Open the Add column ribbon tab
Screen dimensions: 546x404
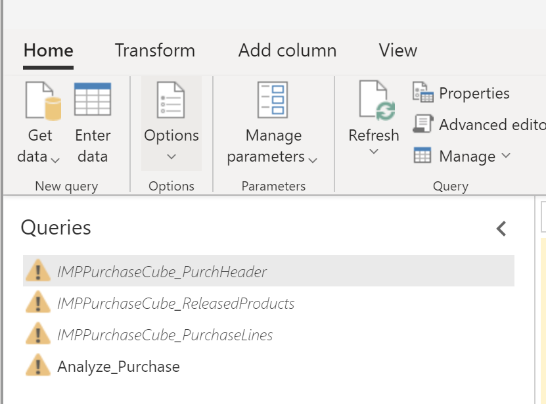click(287, 50)
